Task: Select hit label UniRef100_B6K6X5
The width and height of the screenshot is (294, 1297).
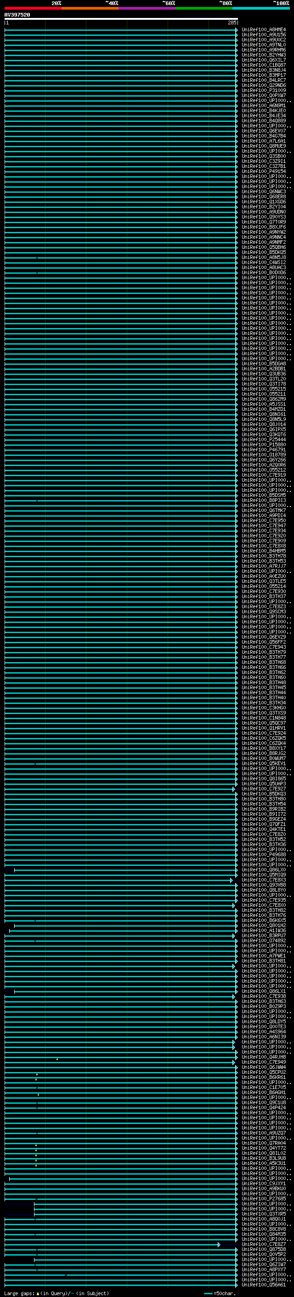Action: pos(264,920)
